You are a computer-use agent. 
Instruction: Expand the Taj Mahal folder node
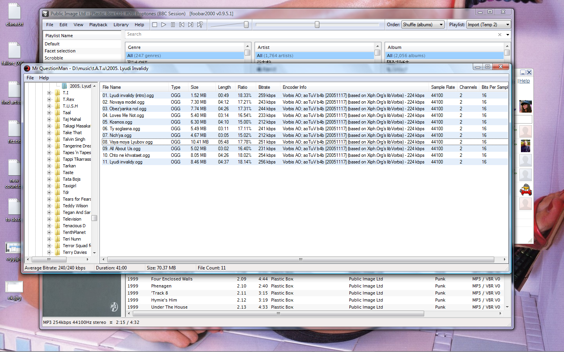point(49,120)
